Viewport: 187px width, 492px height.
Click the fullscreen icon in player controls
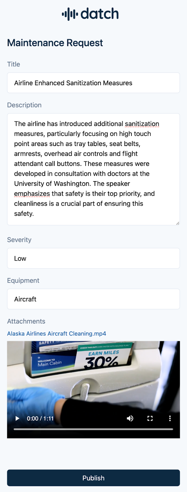click(x=150, y=418)
